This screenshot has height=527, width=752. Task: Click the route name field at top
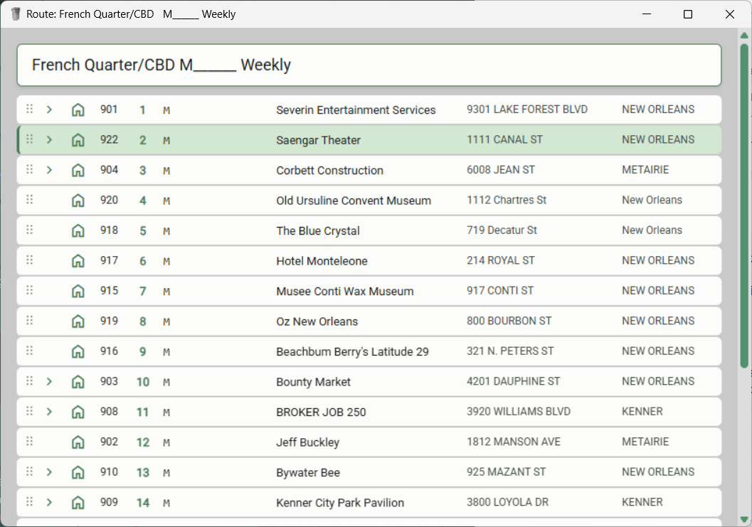tap(369, 65)
